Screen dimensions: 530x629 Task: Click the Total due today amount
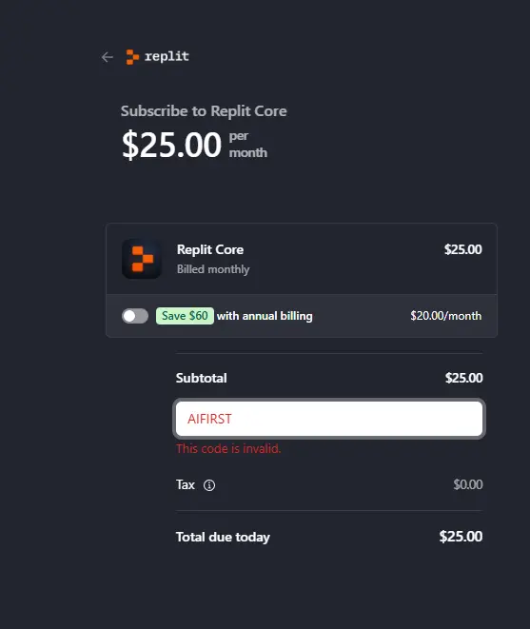tap(461, 537)
